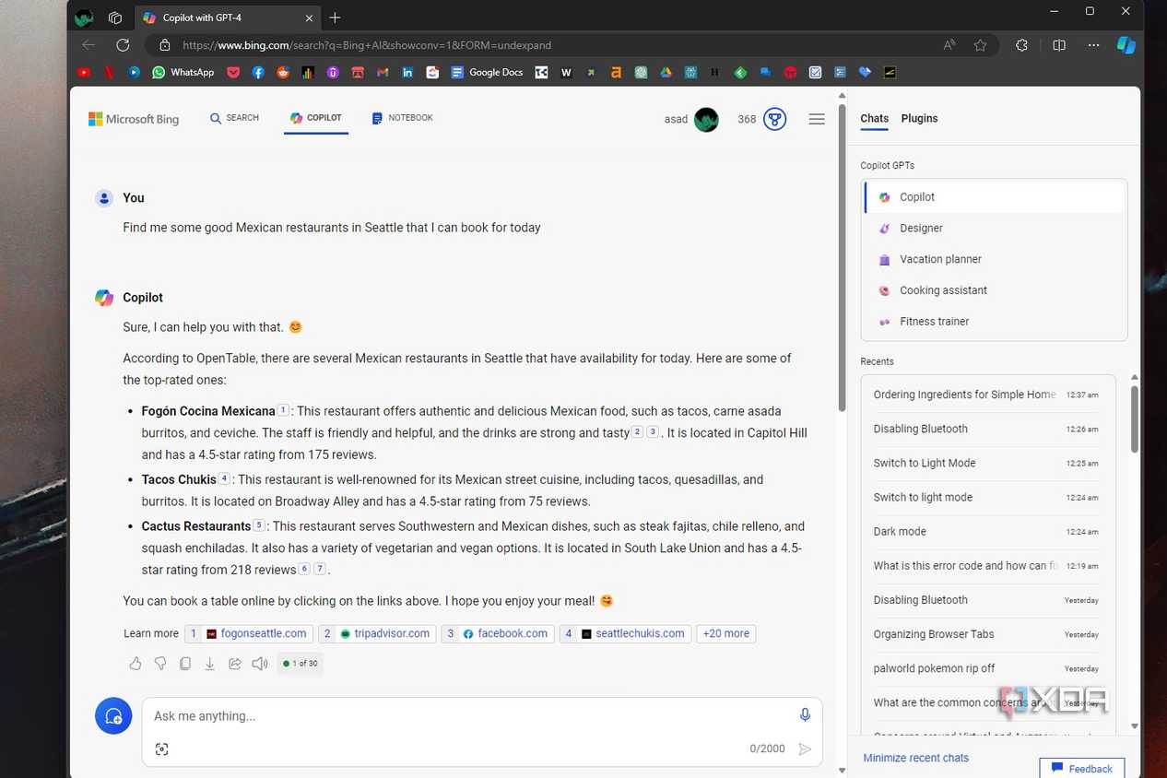Toggle split screen view in Edge
This screenshot has height=778, width=1167.
point(1059,44)
